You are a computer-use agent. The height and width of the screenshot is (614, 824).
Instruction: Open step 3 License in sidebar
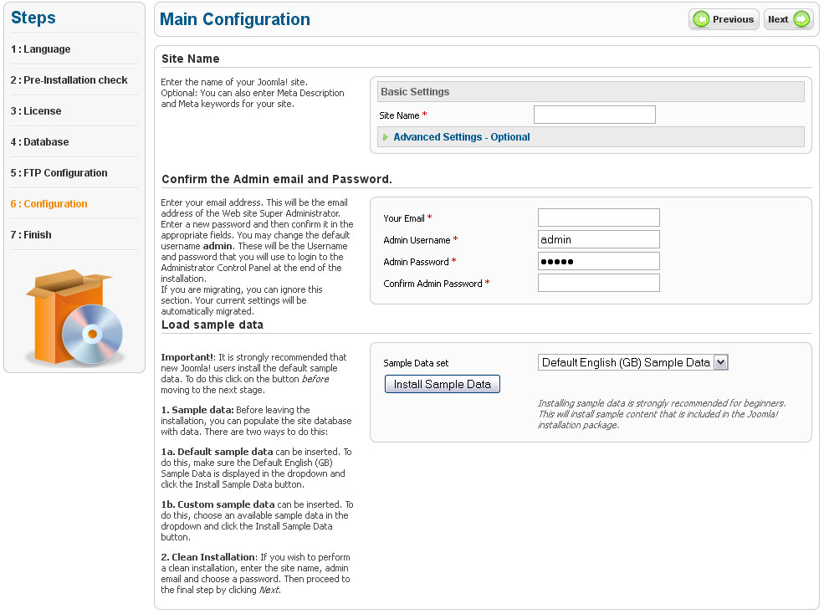tap(36, 111)
